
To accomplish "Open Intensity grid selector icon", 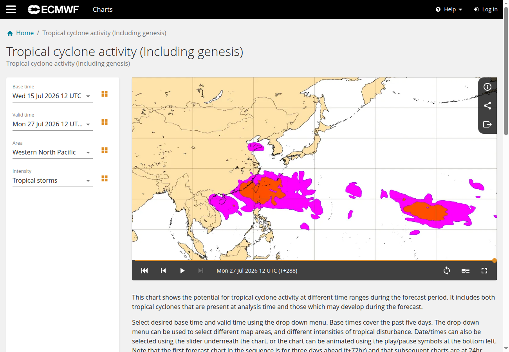I will pos(105,178).
